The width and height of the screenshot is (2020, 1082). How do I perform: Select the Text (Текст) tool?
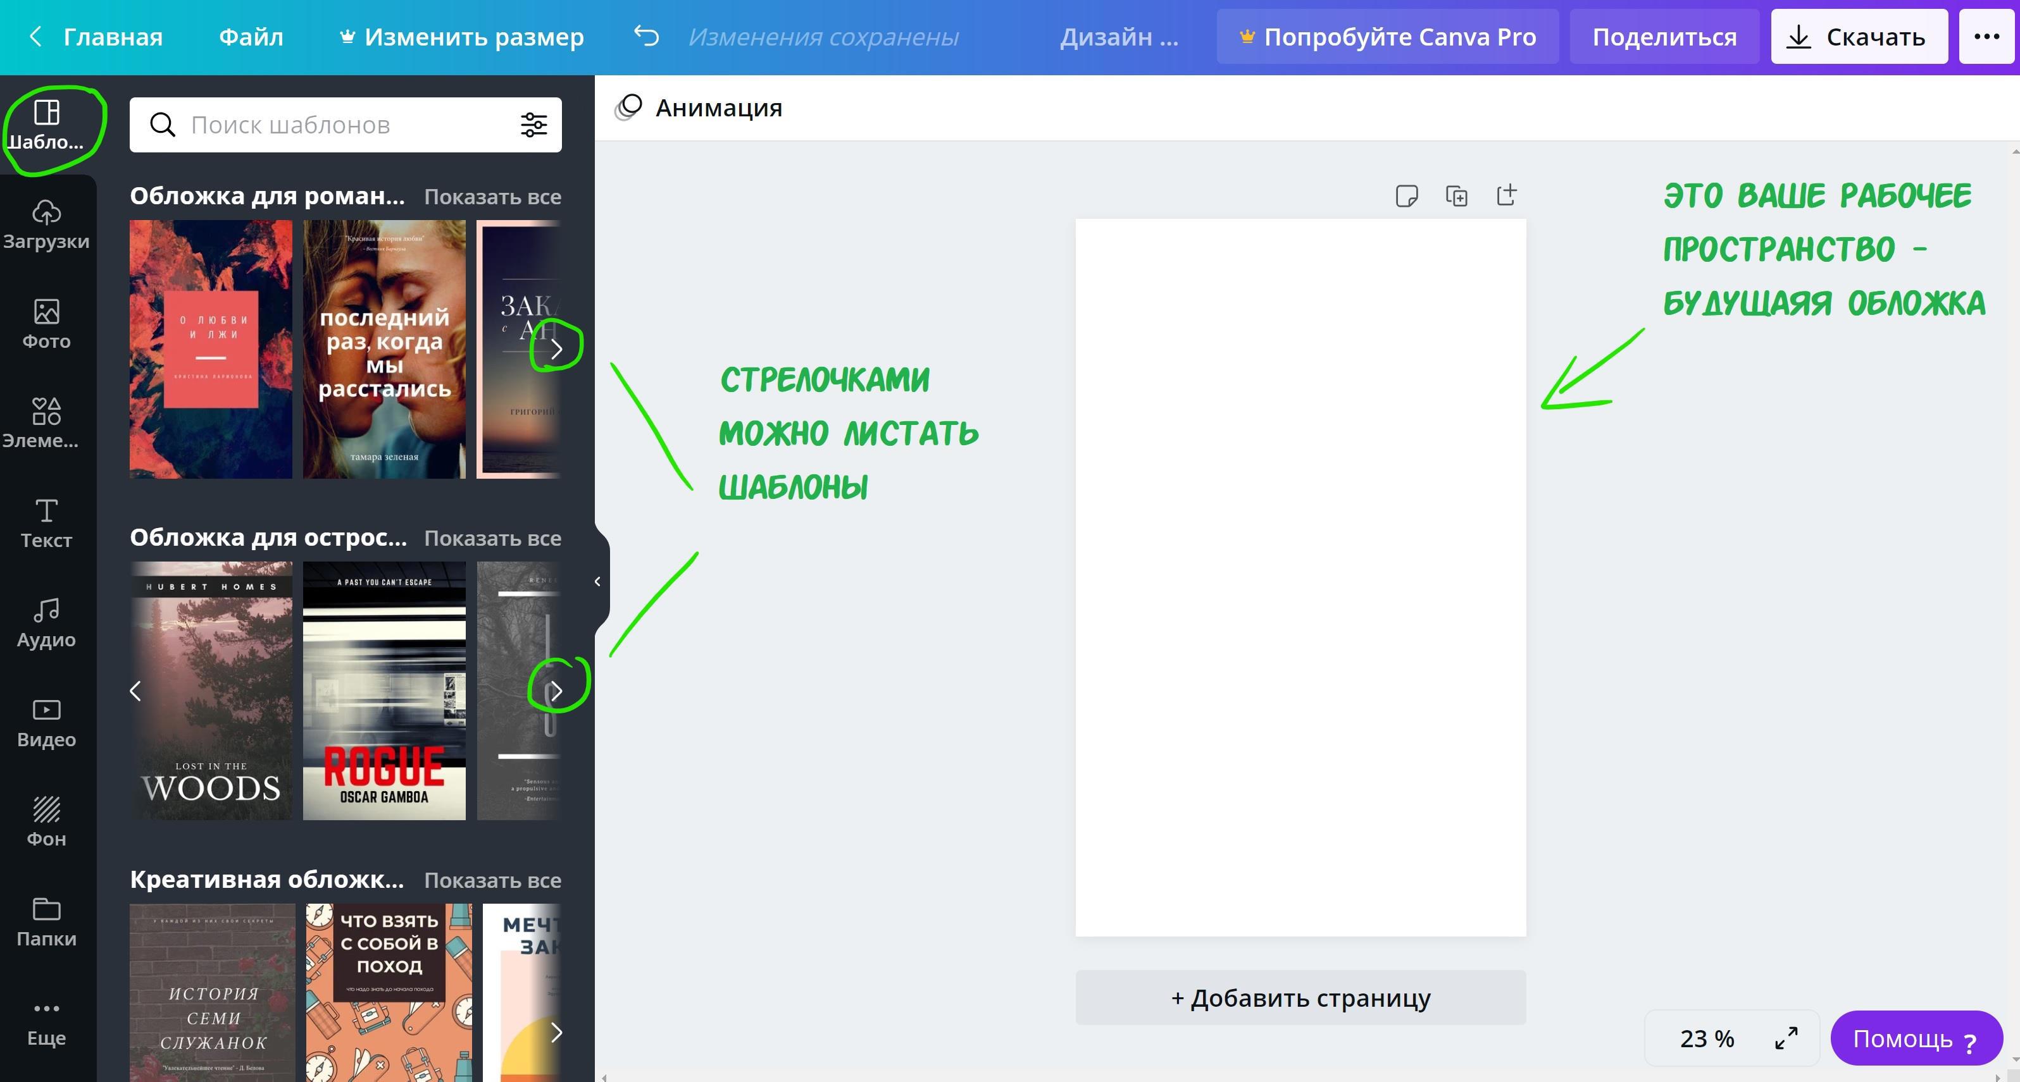(x=46, y=522)
